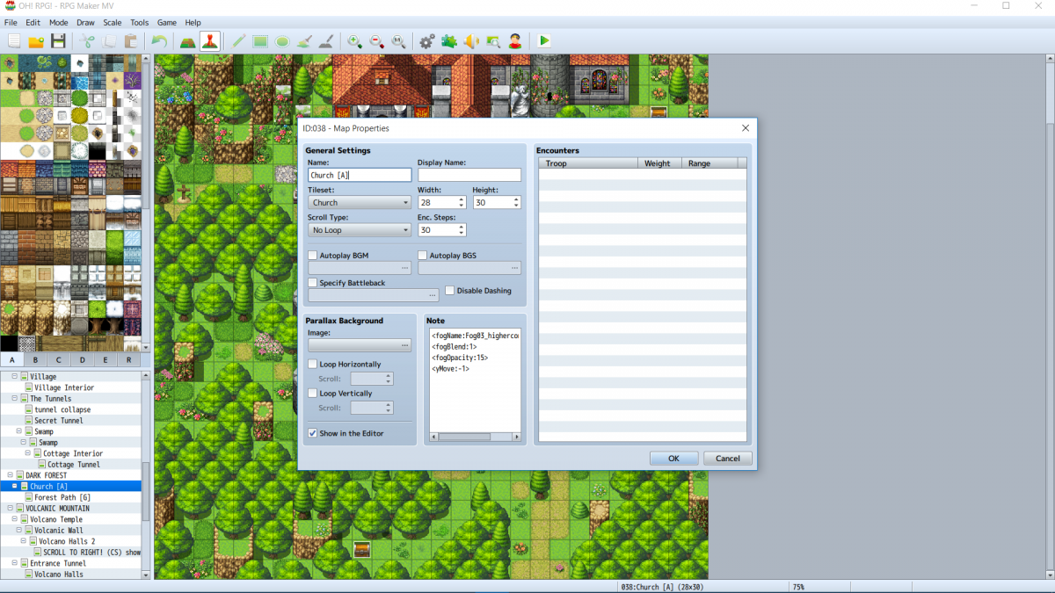This screenshot has width=1055, height=593.
Task: Click the Actual Size zoom icon
Action: point(398,40)
